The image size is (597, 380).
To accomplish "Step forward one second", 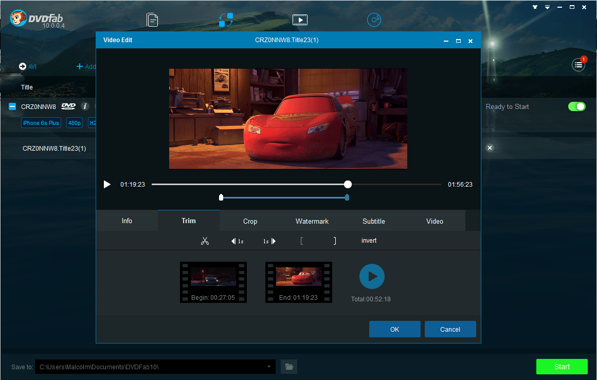I will click(269, 241).
